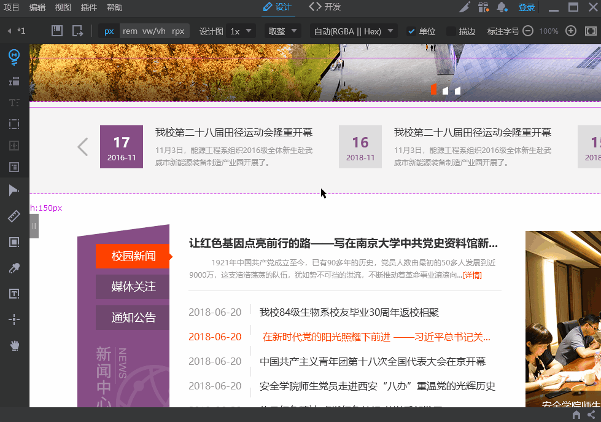Click the fit-to-screen icon on the toolbar

(591, 29)
